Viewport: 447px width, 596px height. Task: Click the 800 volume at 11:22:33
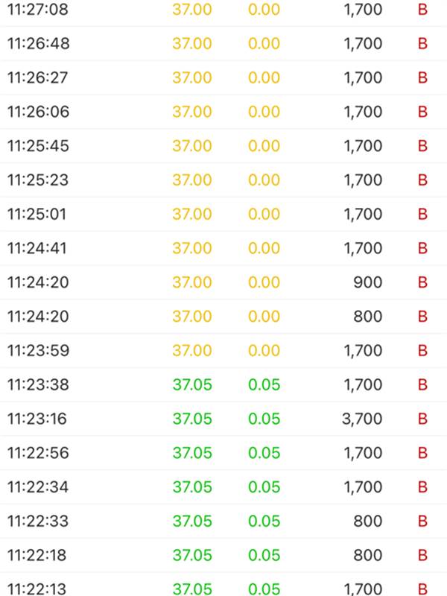point(367,521)
